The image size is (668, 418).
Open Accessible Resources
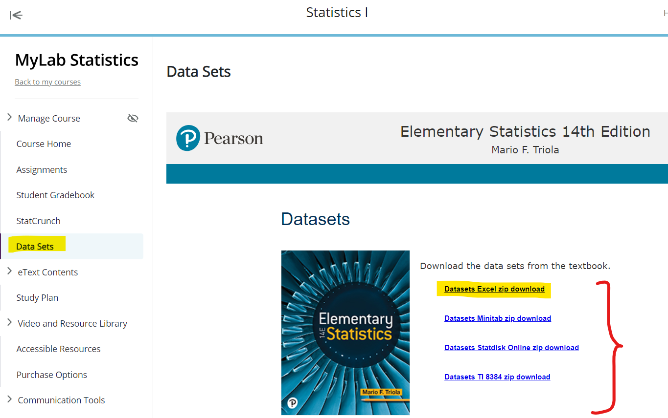pyautogui.click(x=58, y=349)
